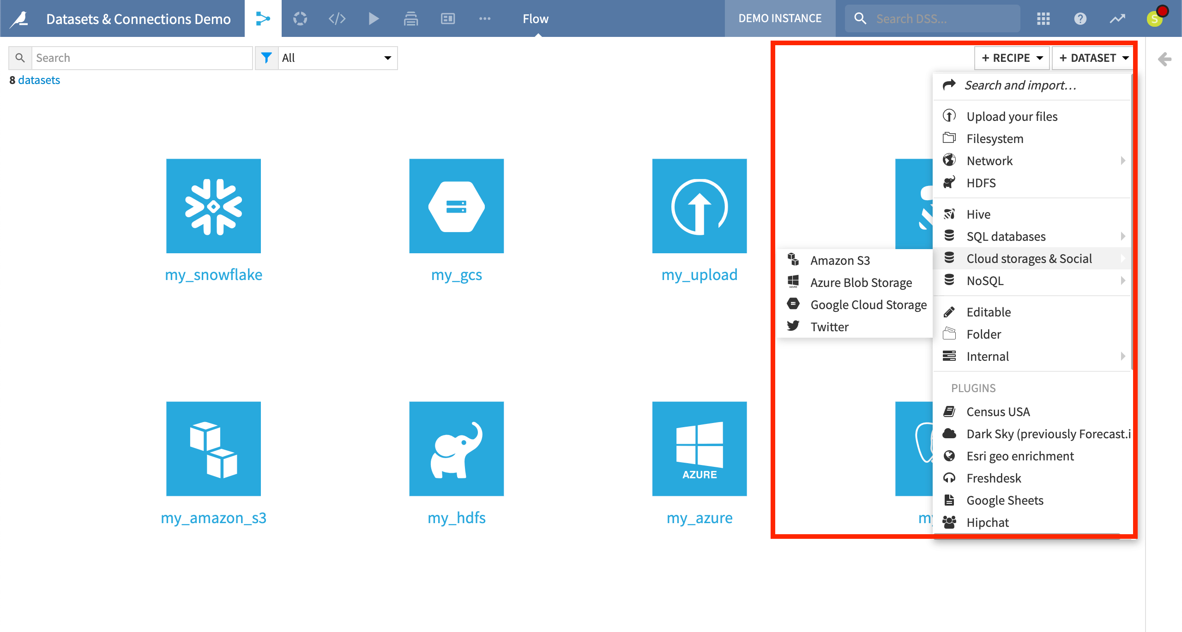This screenshot has width=1182, height=632.
Task: Click the my_hdfs elephant dataset icon
Action: (456, 448)
